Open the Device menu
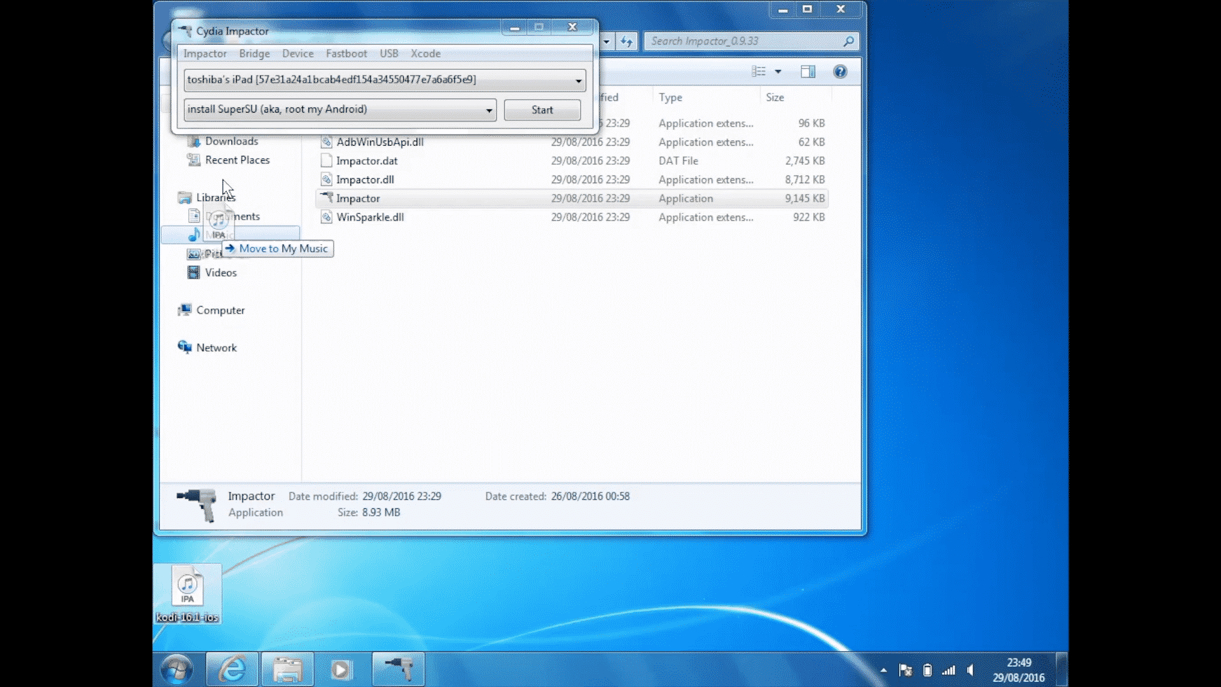The height and width of the screenshot is (687, 1221). 298,53
